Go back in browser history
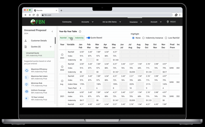This screenshot has width=205, height=127. click(26, 15)
